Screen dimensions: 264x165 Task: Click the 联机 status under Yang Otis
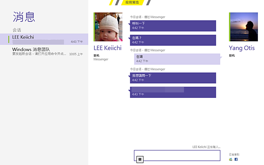[x=232, y=56]
